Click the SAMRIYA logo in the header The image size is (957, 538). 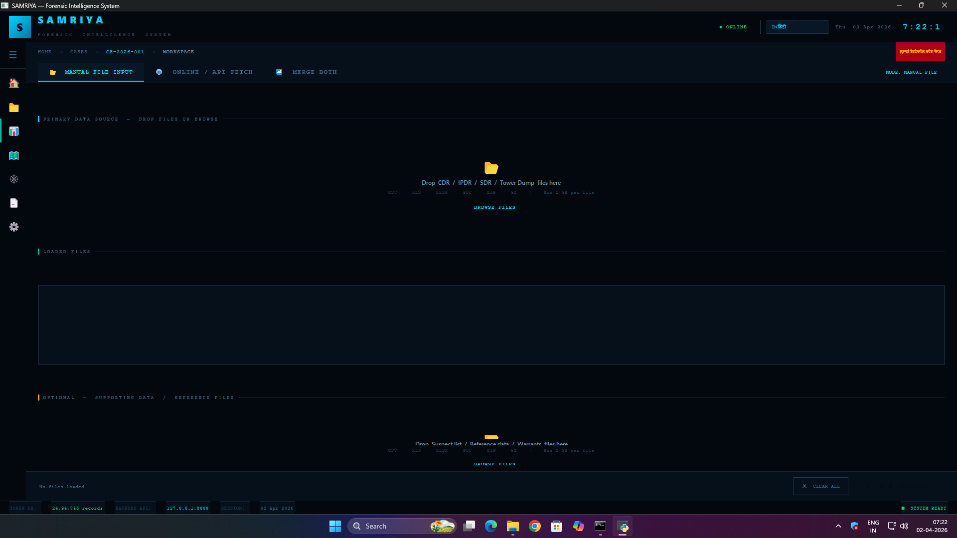(x=20, y=27)
